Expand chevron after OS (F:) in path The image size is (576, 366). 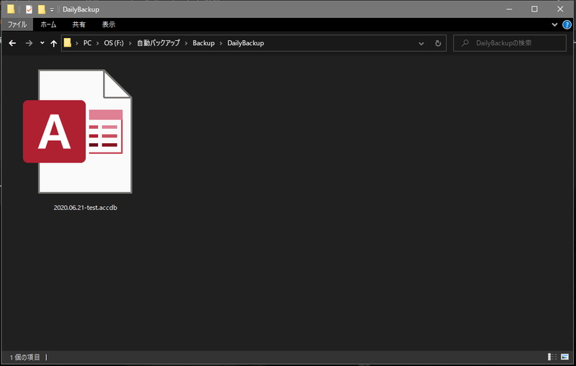point(130,43)
